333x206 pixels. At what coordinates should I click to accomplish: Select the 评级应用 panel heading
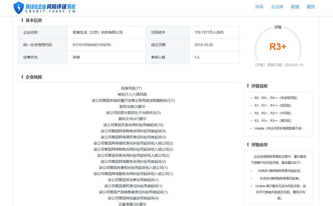259,145
